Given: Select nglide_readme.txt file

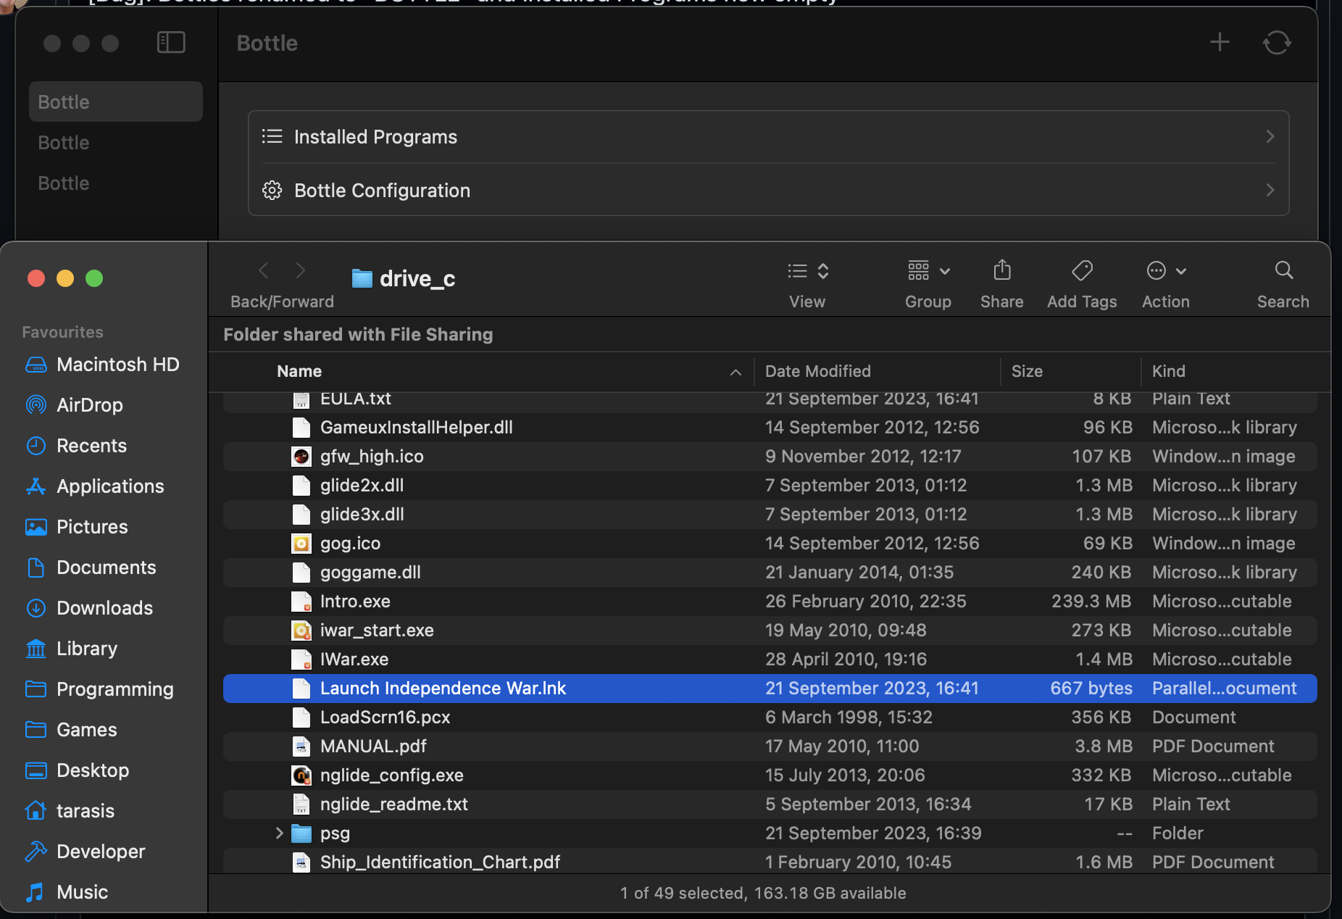Looking at the screenshot, I should [770, 804].
